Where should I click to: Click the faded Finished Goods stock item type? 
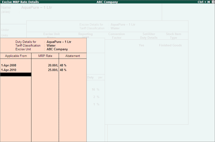pyautogui.click(x=170, y=45)
